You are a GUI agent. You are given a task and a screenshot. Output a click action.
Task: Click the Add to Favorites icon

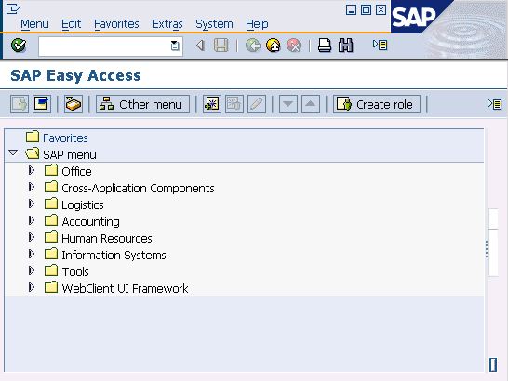[212, 104]
